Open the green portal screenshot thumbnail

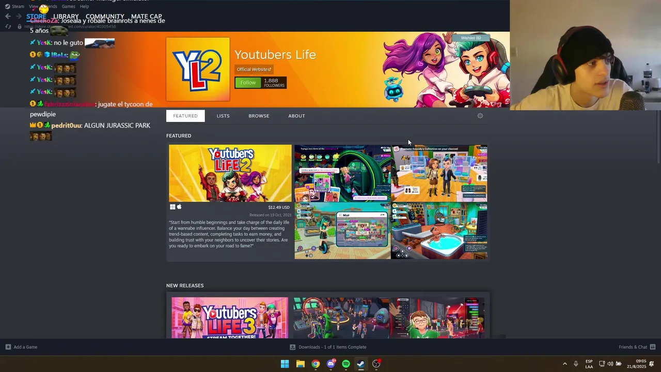click(x=342, y=173)
